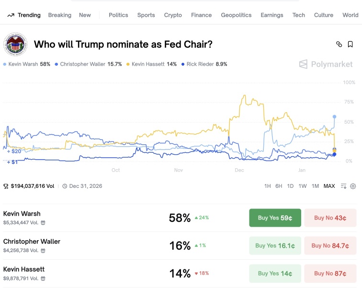Select the 1H chart range
Screen dimensions: 362x289
click(267, 186)
